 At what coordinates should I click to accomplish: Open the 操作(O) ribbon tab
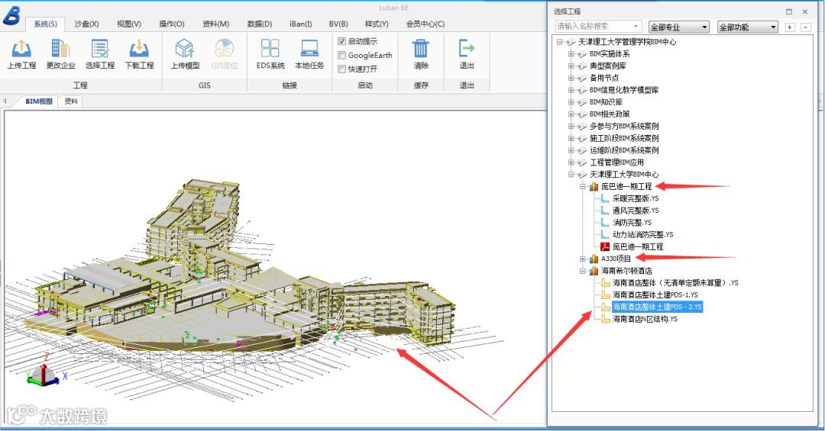tap(172, 24)
